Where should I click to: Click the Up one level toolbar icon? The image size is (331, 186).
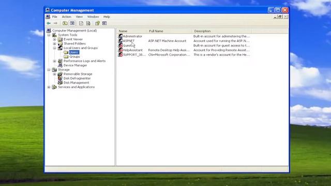coord(65,23)
